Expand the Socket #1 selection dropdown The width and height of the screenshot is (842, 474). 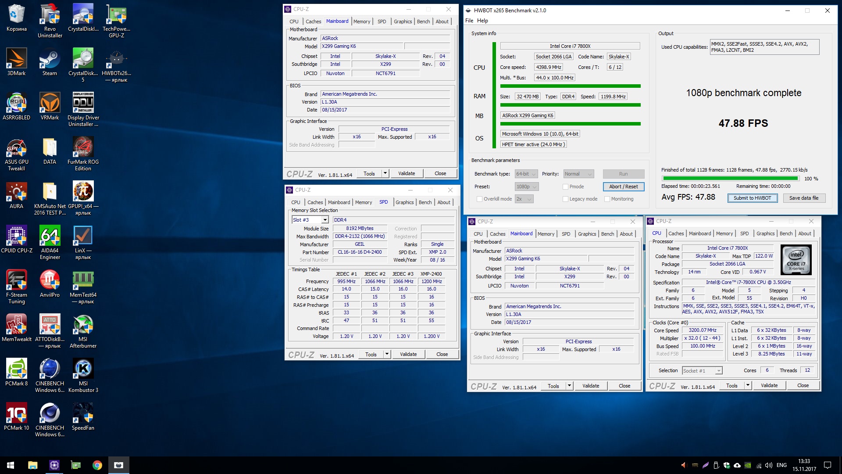pyautogui.click(x=702, y=371)
